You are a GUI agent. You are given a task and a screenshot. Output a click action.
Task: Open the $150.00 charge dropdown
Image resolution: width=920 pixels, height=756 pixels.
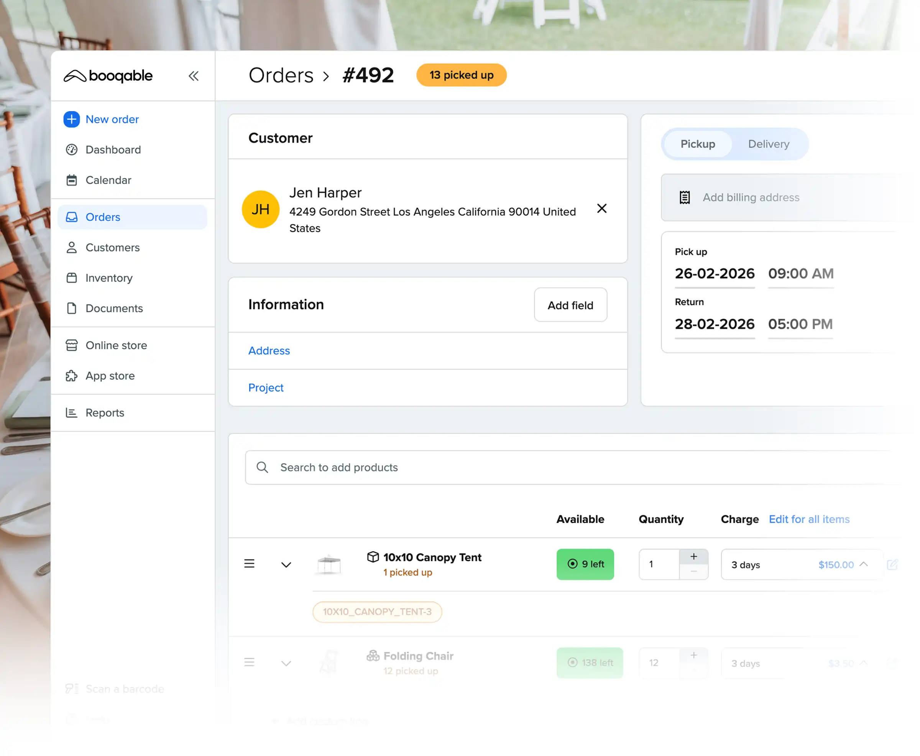(864, 564)
